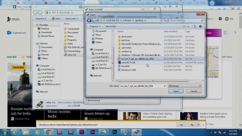Sort files by Date modified column
This screenshot has height=136, width=242.
(x=171, y=31)
